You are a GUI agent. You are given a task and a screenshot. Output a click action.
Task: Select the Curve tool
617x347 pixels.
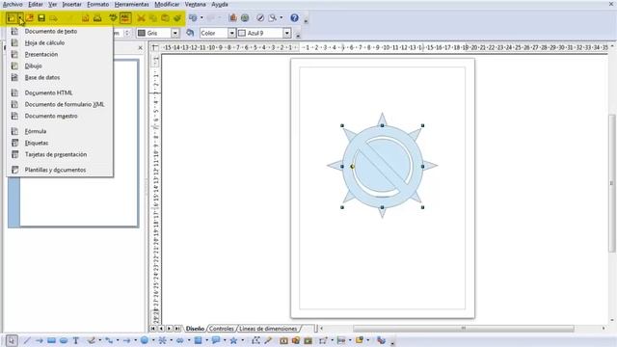(x=92, y=340)
